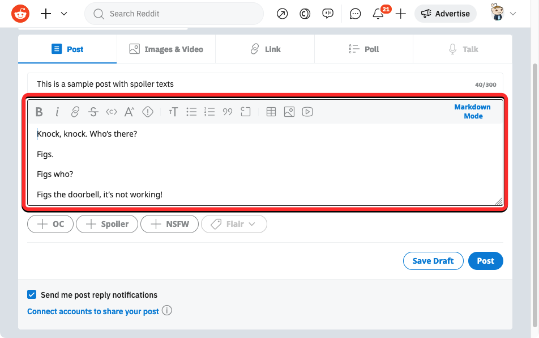Uncheck Send me post reply notifications
The width and height of the screenshot is (539, 338).
pos(32,294)
